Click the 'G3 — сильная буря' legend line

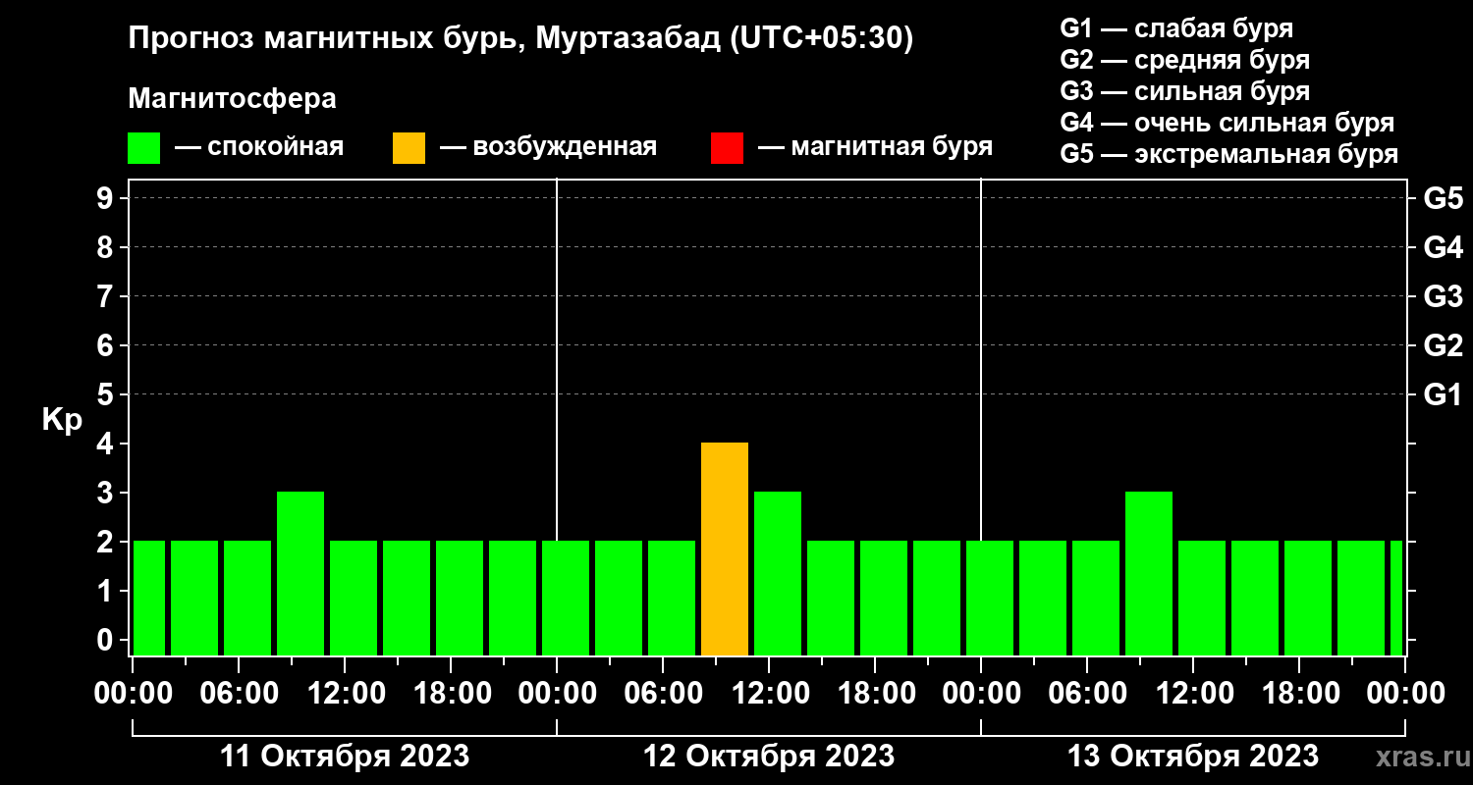pos(1184,91)
